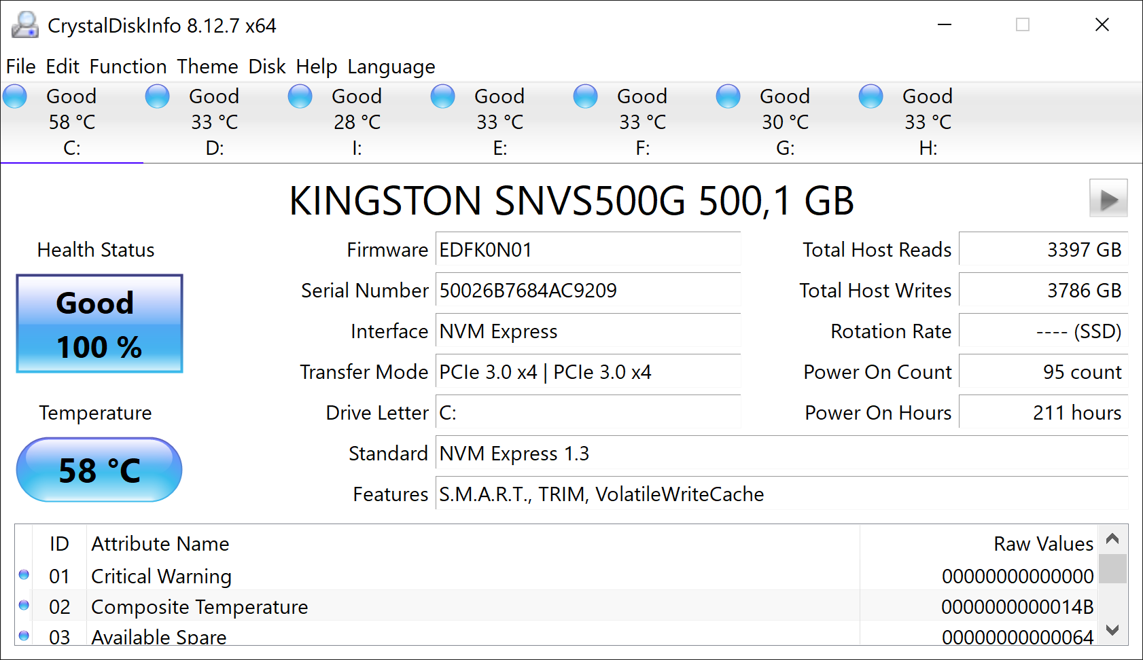The height and width of the screenshot is (660, 1143).
Task: Select the H: drive status orb
Action: [871, 96]
